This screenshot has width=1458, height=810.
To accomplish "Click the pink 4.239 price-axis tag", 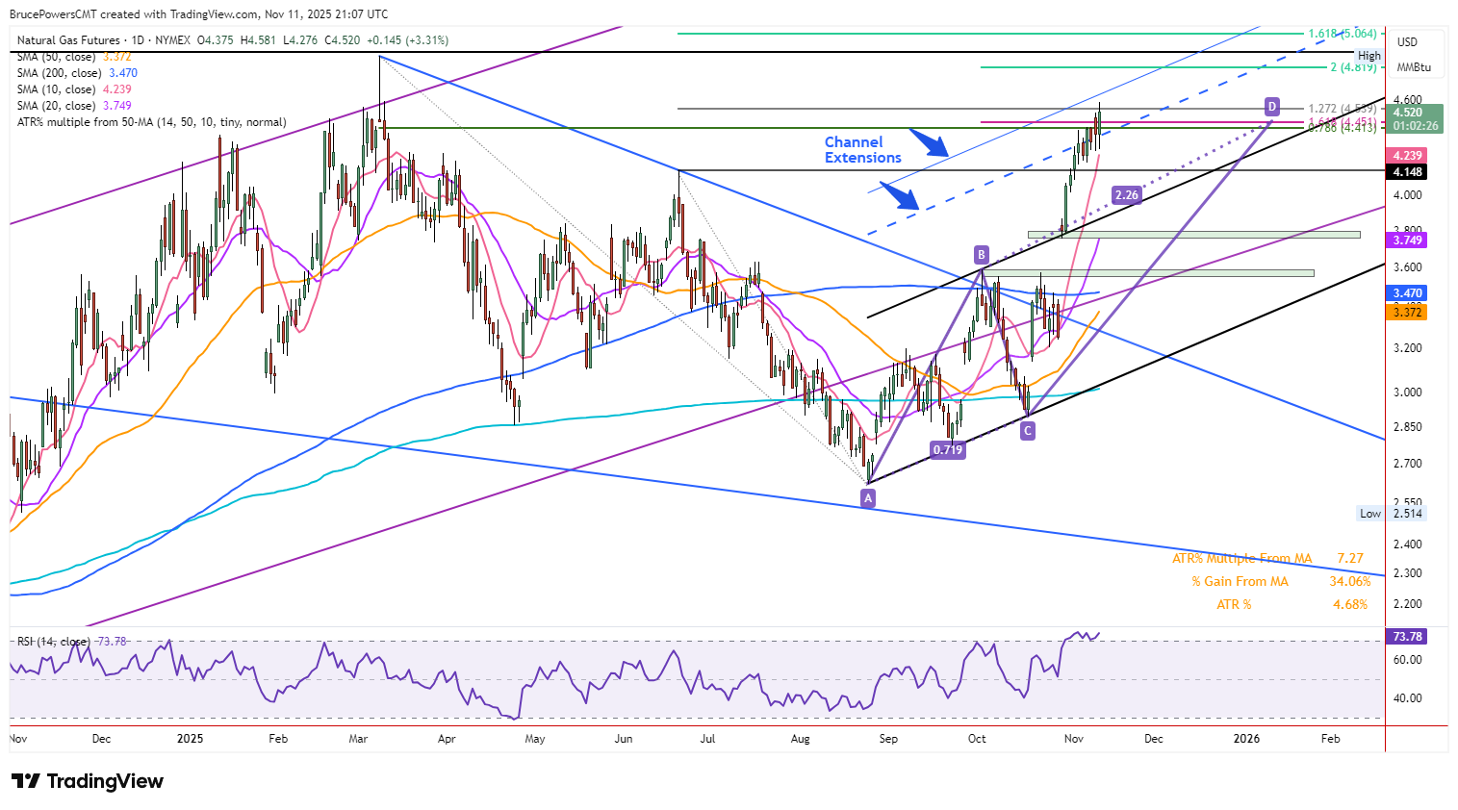I will click(x=1407, y=155).
